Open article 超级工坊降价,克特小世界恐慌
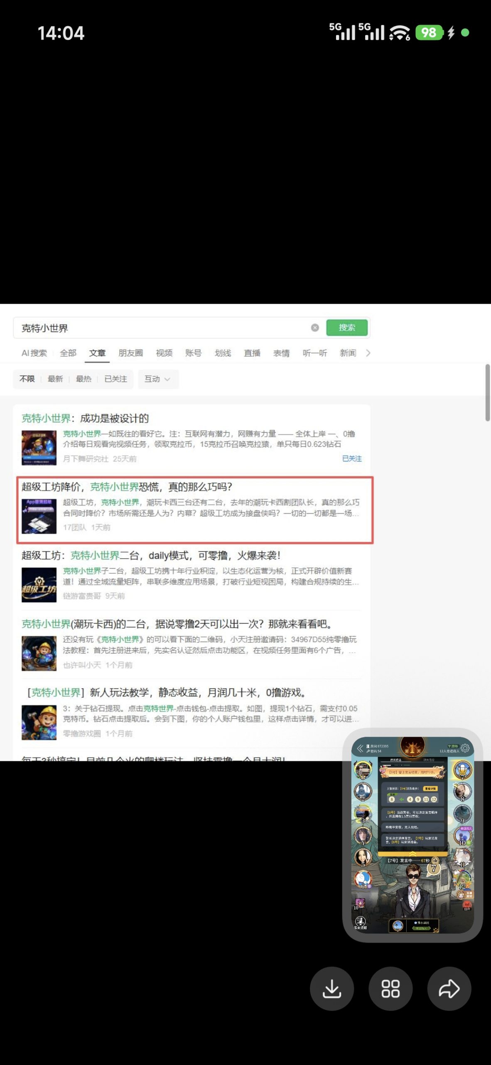491x1065 pixels. pos(127,487)
